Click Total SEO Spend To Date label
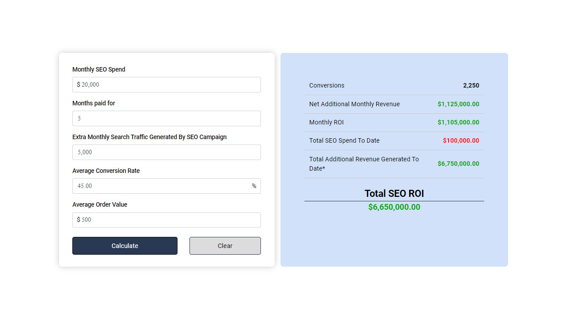This screenshot has height=320, width=568. (x=344, y=140)
